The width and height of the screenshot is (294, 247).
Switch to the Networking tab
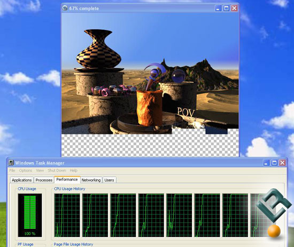[x=91, y=180]
